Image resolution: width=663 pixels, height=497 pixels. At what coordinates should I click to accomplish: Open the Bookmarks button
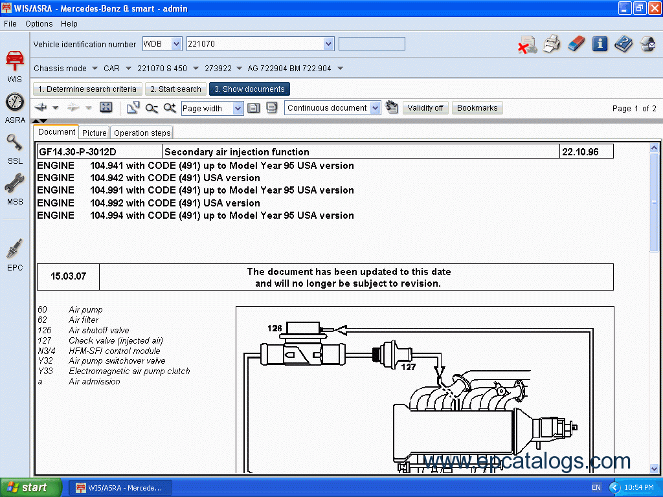point(477,108)
